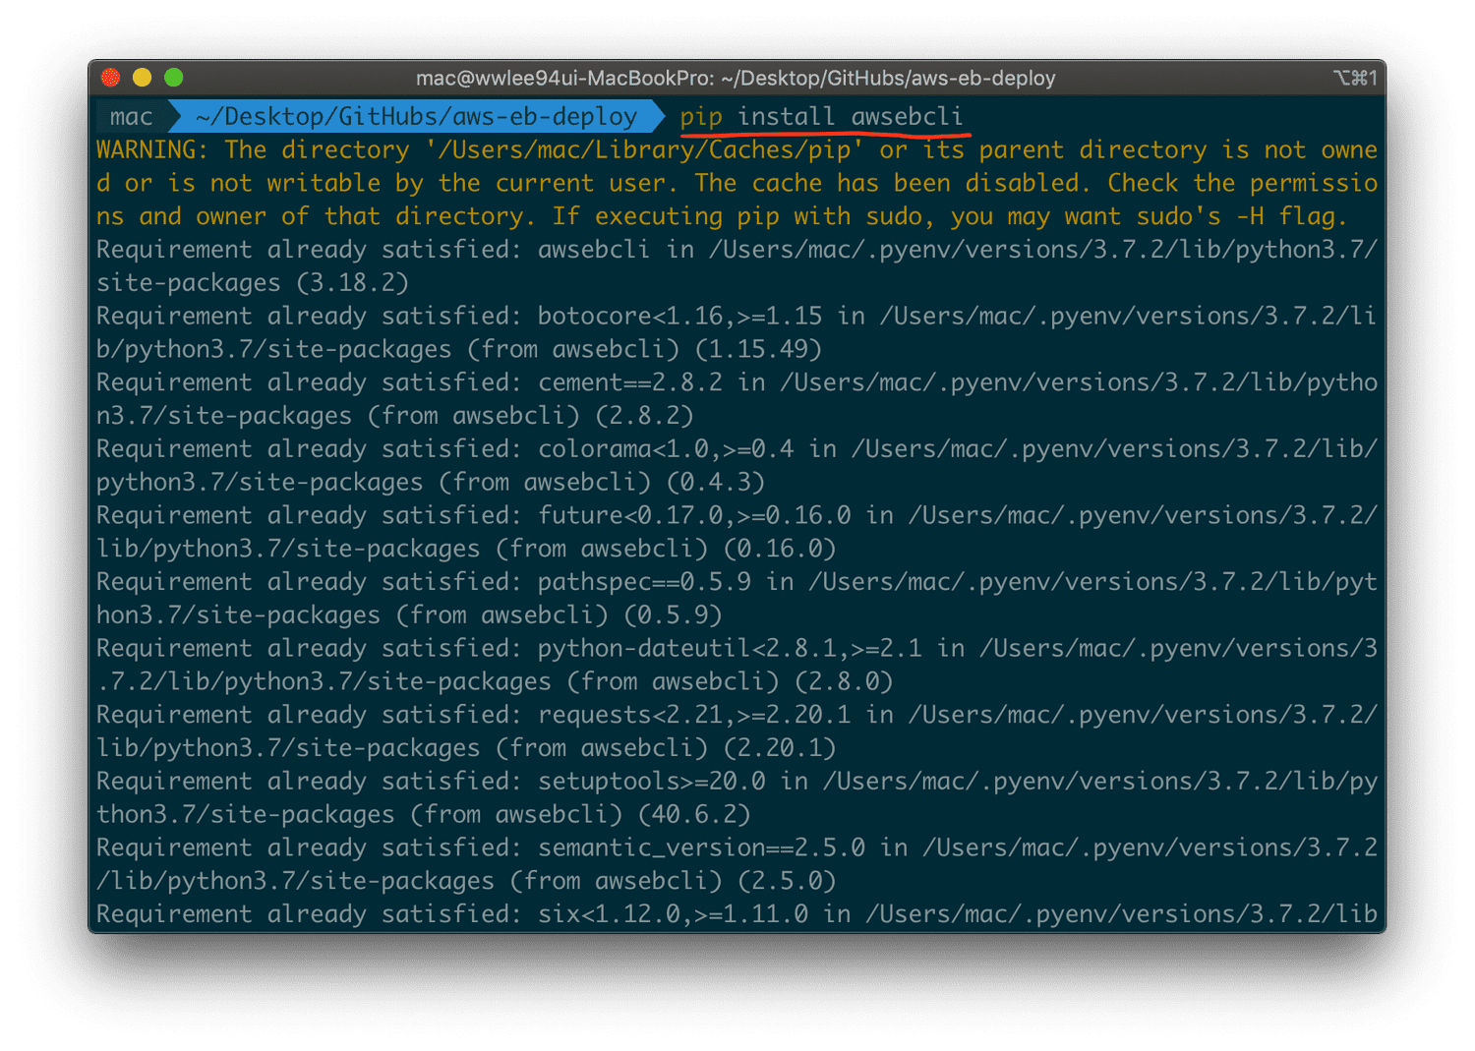
Task: Click the requirement 'semantic_version==2.5.0'
Action: tap(701, 847)
